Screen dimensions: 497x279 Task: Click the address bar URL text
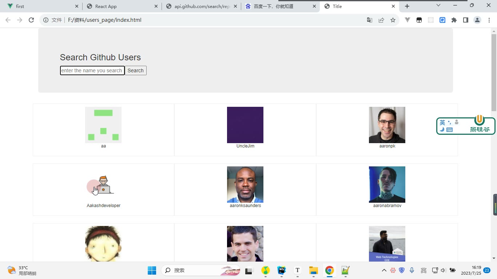(104, 20)
